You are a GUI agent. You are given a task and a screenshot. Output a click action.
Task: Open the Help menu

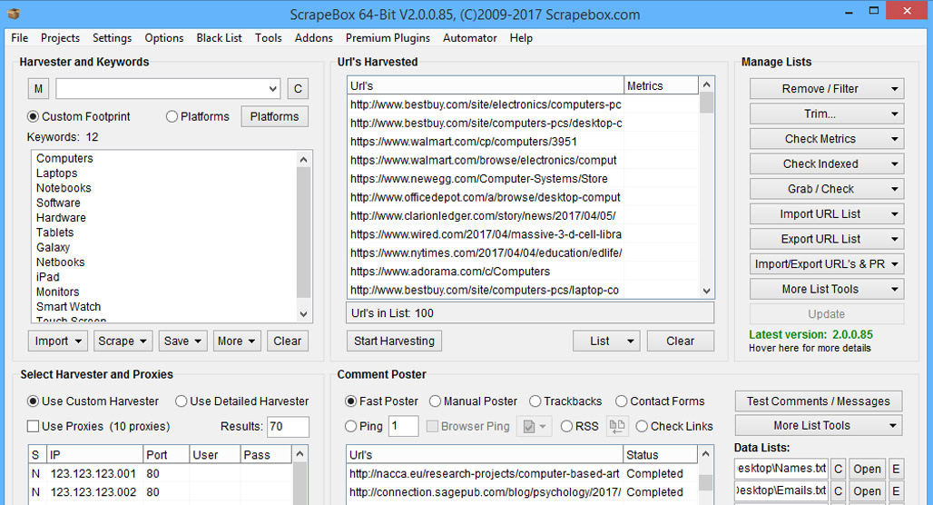pyautogui.click(x=521, y=38)
